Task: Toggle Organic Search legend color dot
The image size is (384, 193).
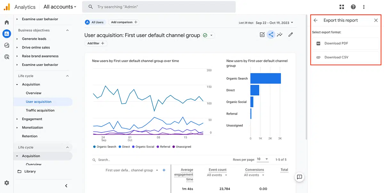Action: coord(94,147)
